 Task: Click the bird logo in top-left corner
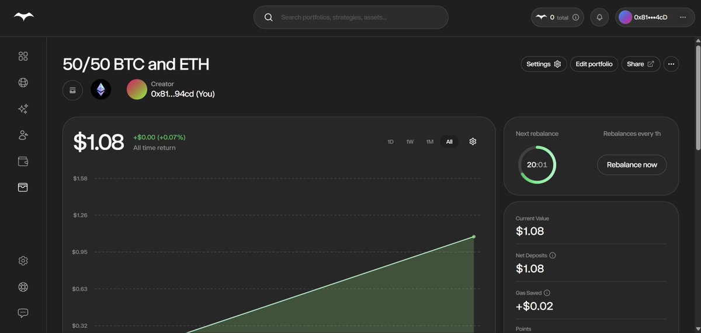[24, 17]
